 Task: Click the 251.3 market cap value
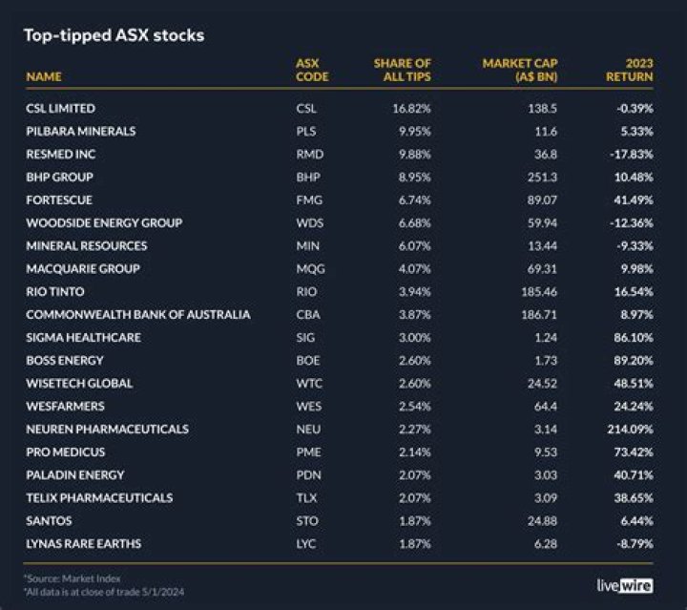click(x=544, y=178)
